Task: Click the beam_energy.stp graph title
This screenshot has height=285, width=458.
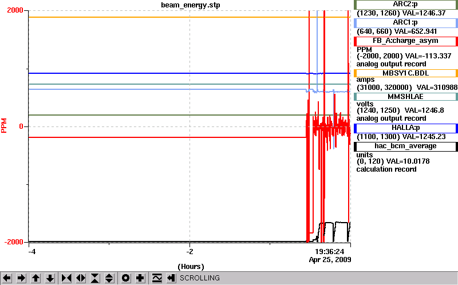Action: coord(191,5)
